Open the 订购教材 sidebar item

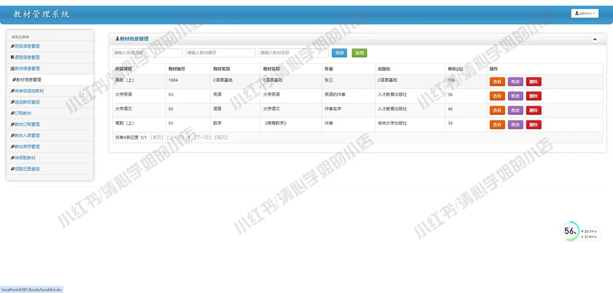[x=21, y=113]
